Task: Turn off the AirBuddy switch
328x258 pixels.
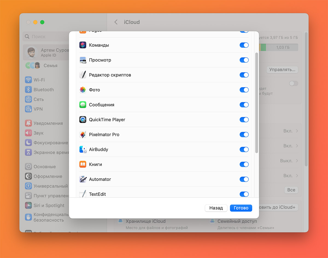Action: click(244, 149)
